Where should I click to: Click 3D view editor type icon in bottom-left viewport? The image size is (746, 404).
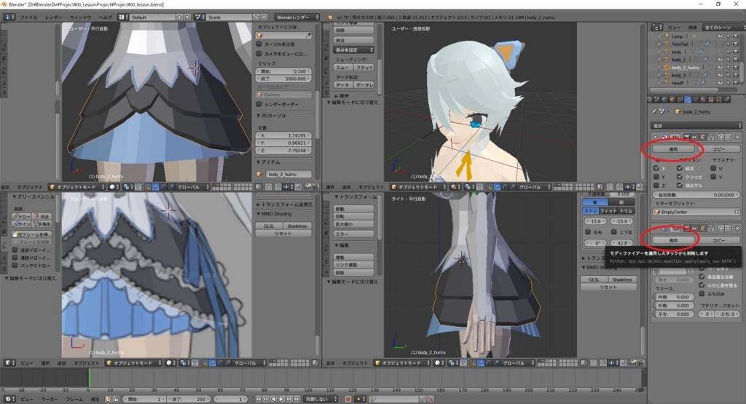(x=9, y=363)
